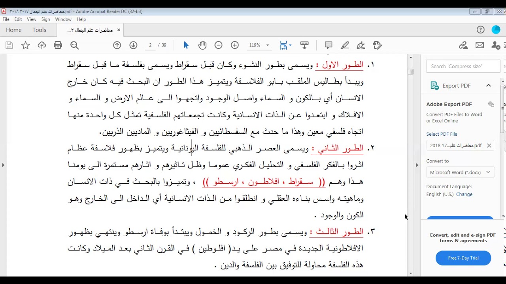Click the الطور الثالث red heading

pos(336,232)
